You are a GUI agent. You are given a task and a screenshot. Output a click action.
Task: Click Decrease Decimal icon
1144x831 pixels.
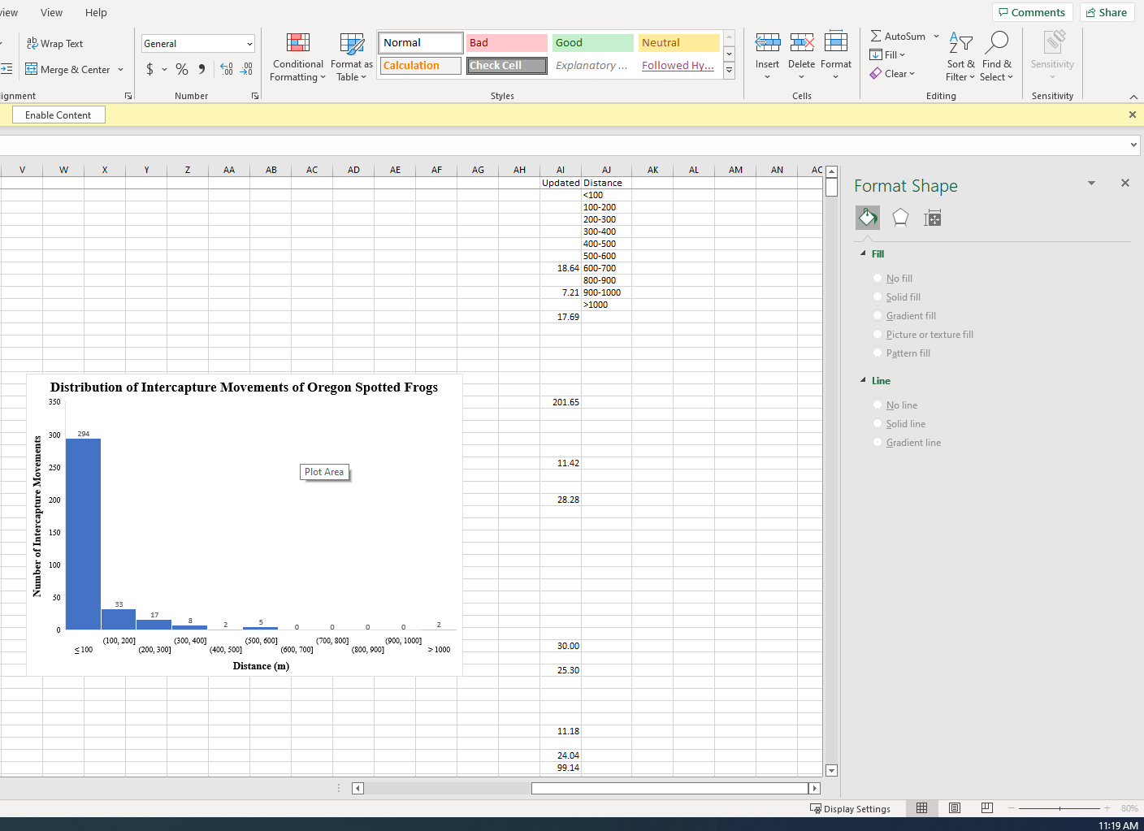(x=246, y=69)
